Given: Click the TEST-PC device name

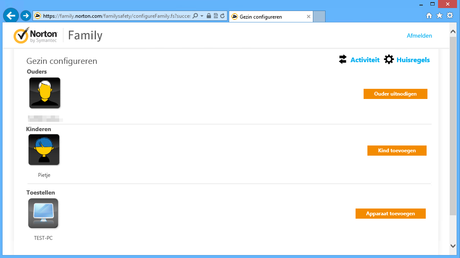Looking at the screenshot, I should [x=43, y=238].
